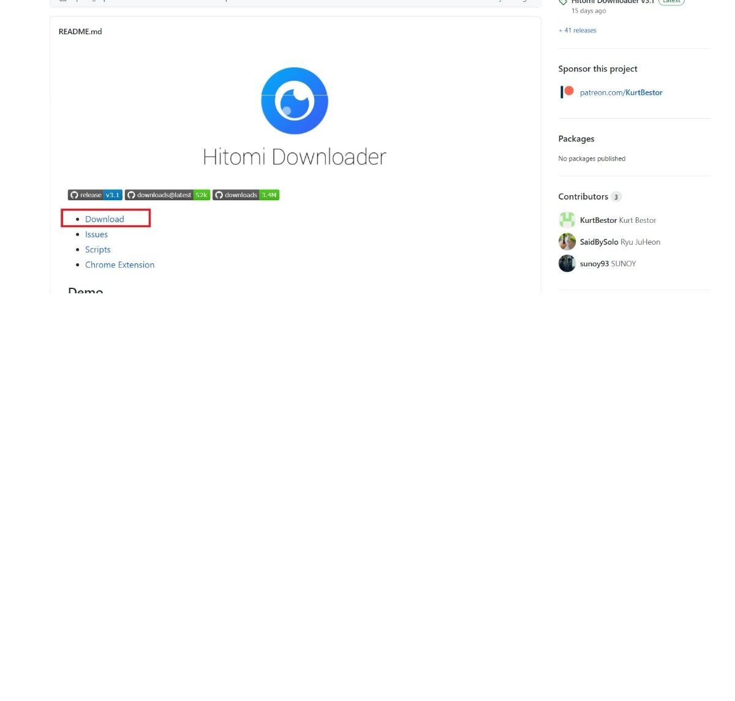This screenshot has height=701, width=735.
Task: Click SaidBySolo's avatar
Action: [567, 241]
